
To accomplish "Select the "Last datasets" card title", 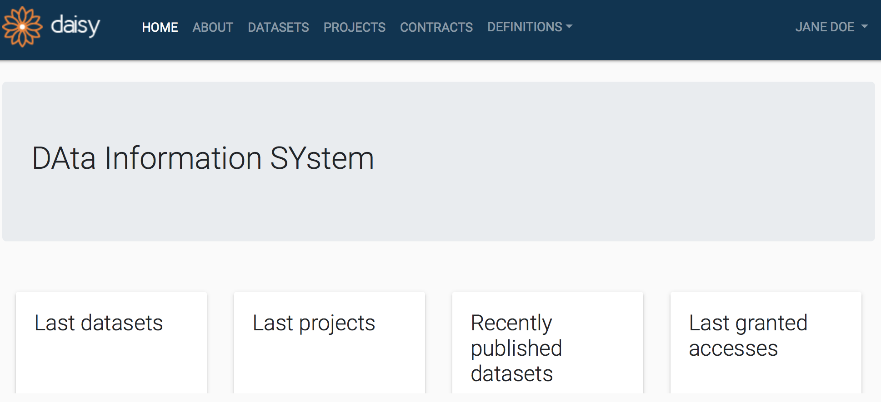I will pyautogui.click(x=99, y=323).
